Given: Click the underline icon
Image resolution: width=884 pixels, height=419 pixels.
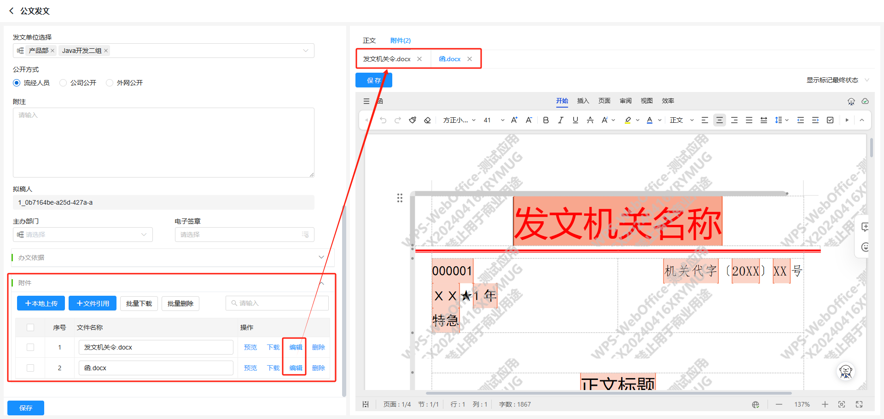Looking at the screenshot, I should point(575,120).
